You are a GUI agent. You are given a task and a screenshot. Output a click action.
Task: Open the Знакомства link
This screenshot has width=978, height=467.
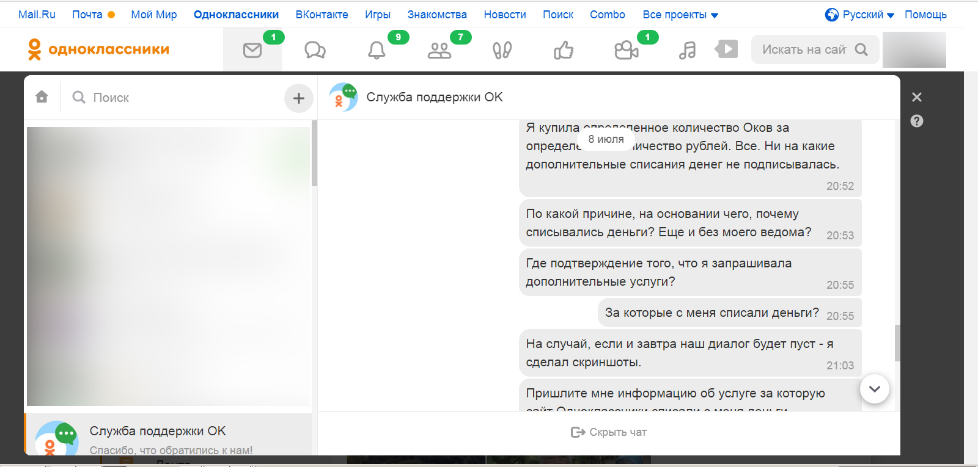pyautogui.click(x=437, y=15)
